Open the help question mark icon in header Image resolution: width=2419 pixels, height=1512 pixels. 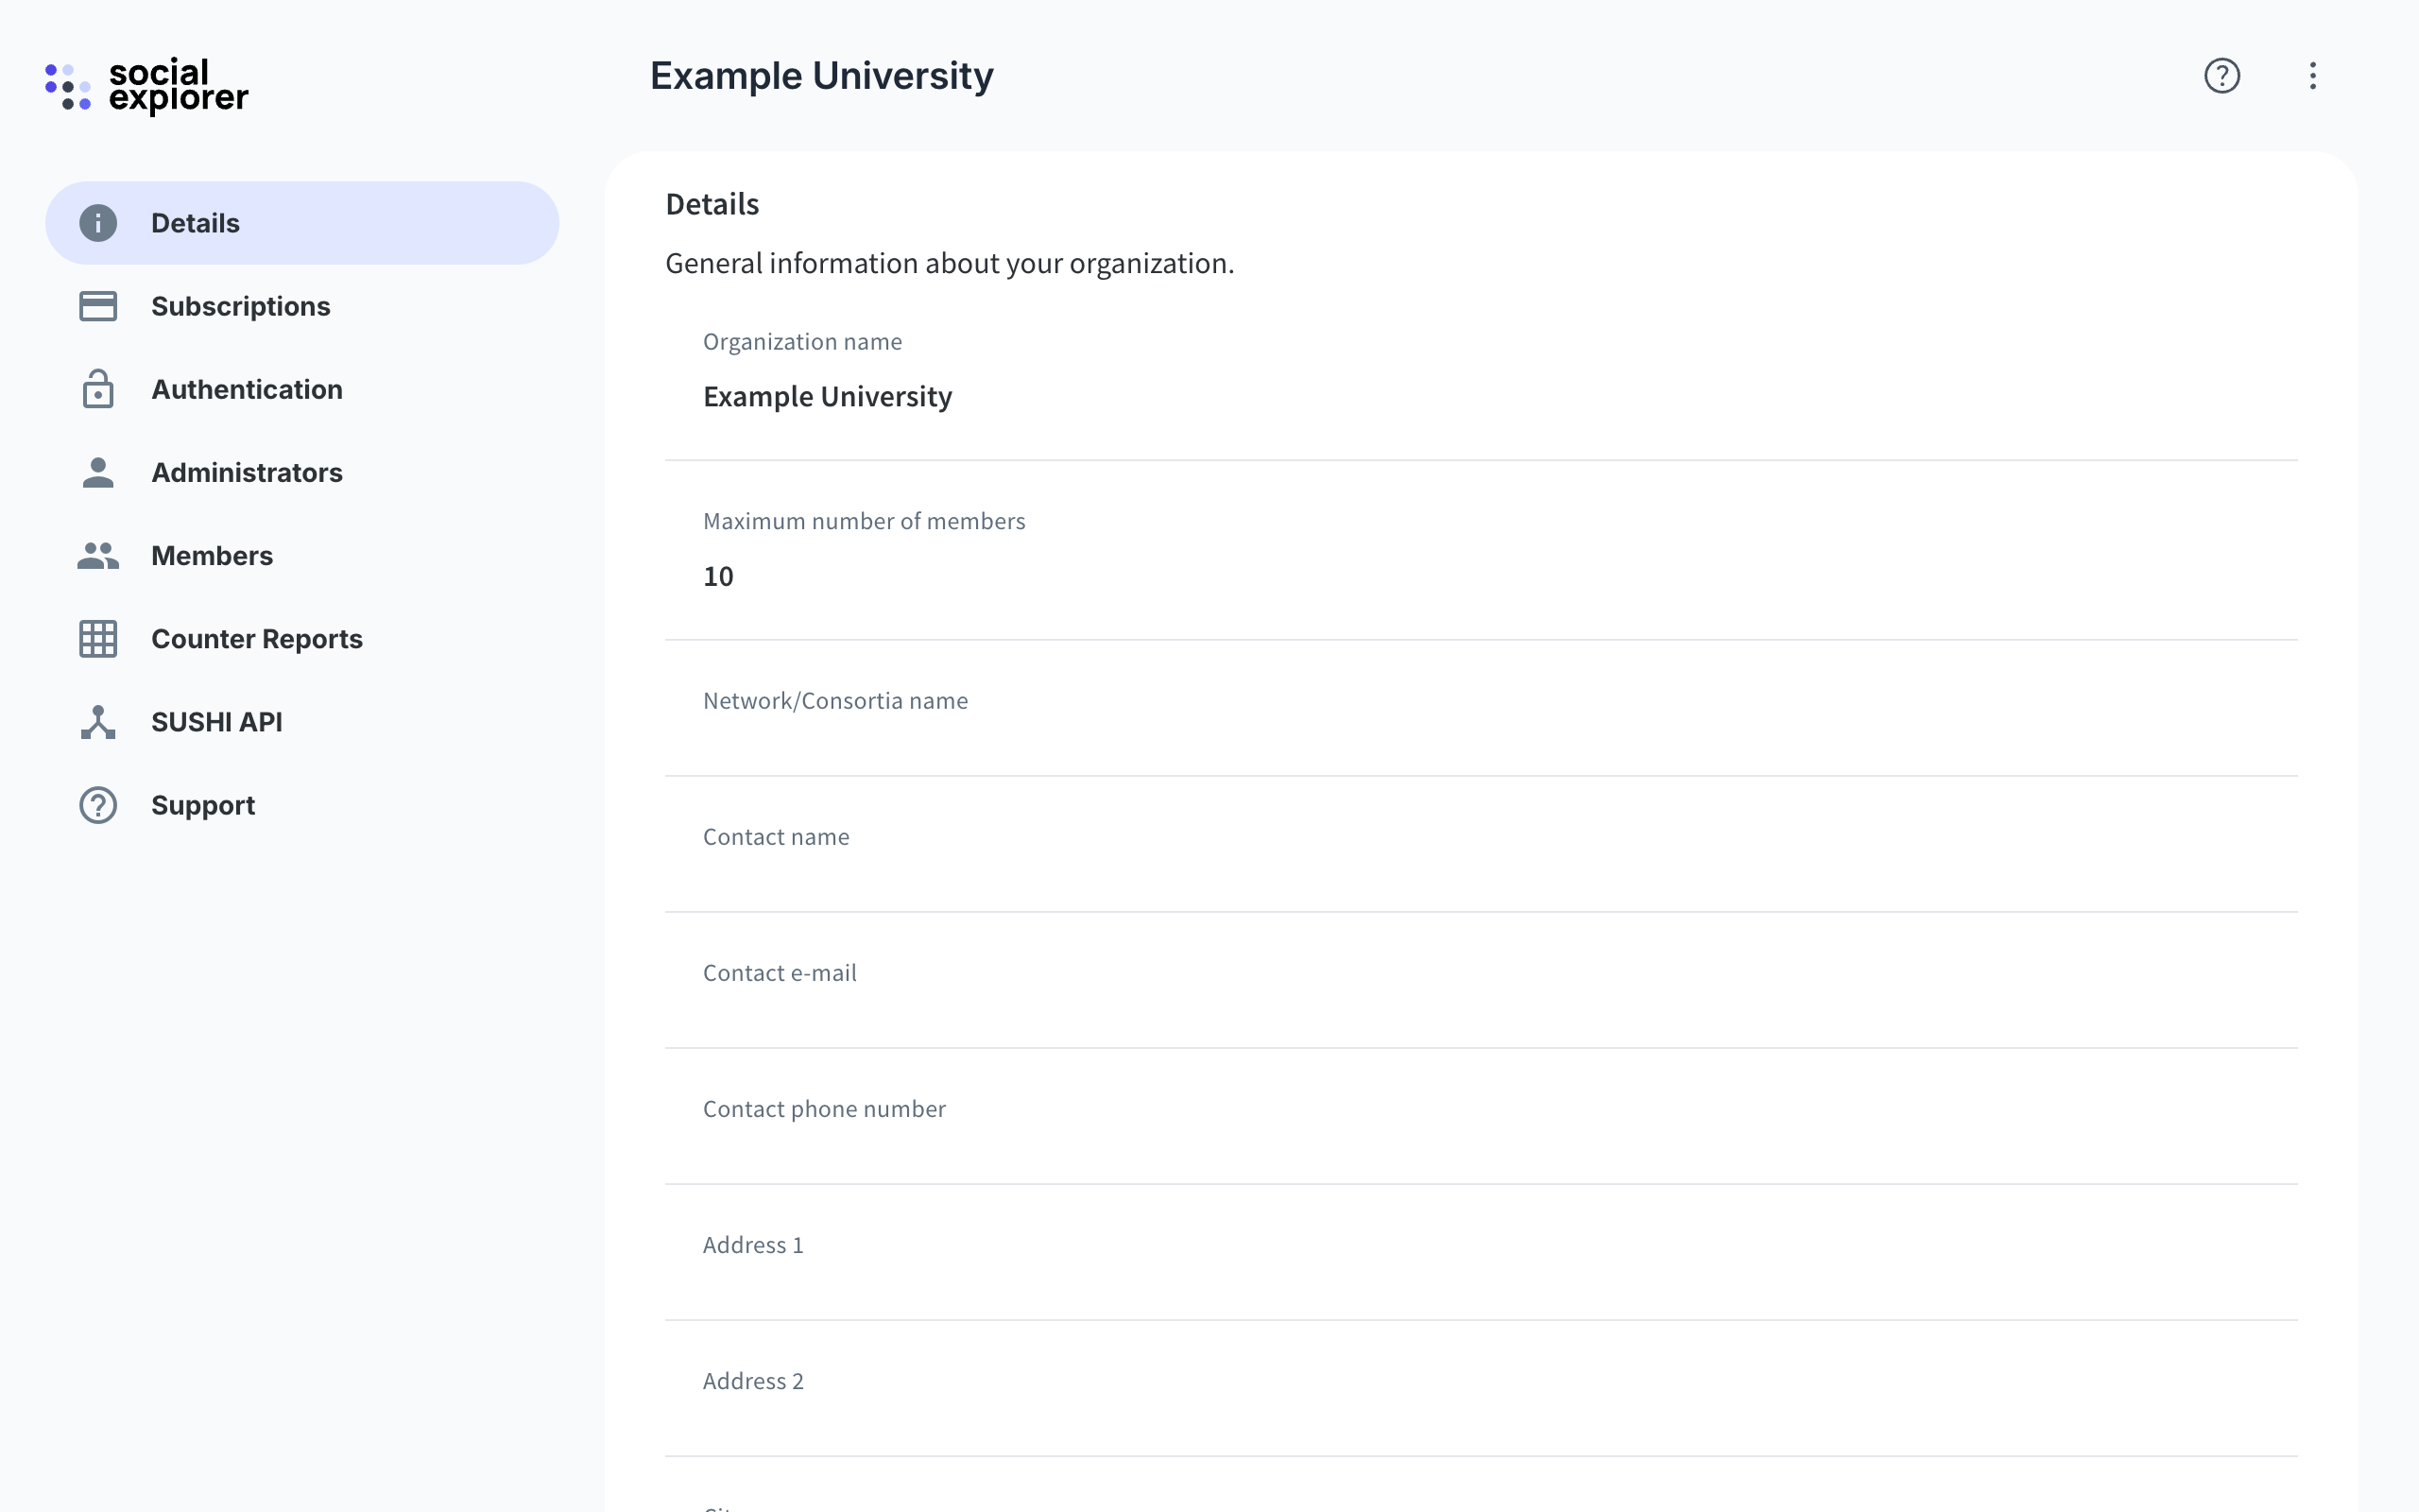tap(2222, 76)
